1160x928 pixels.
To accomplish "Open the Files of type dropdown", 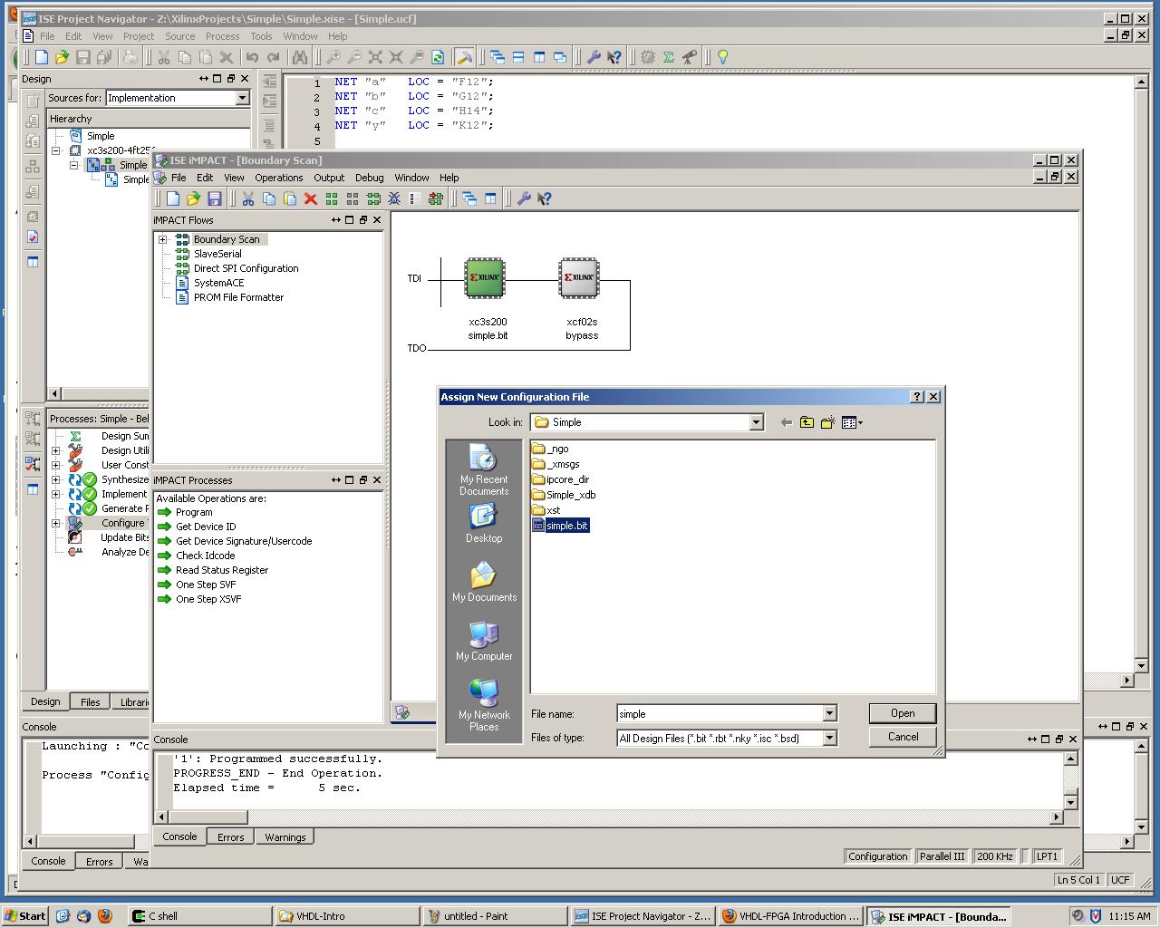I will coord(828,739).
